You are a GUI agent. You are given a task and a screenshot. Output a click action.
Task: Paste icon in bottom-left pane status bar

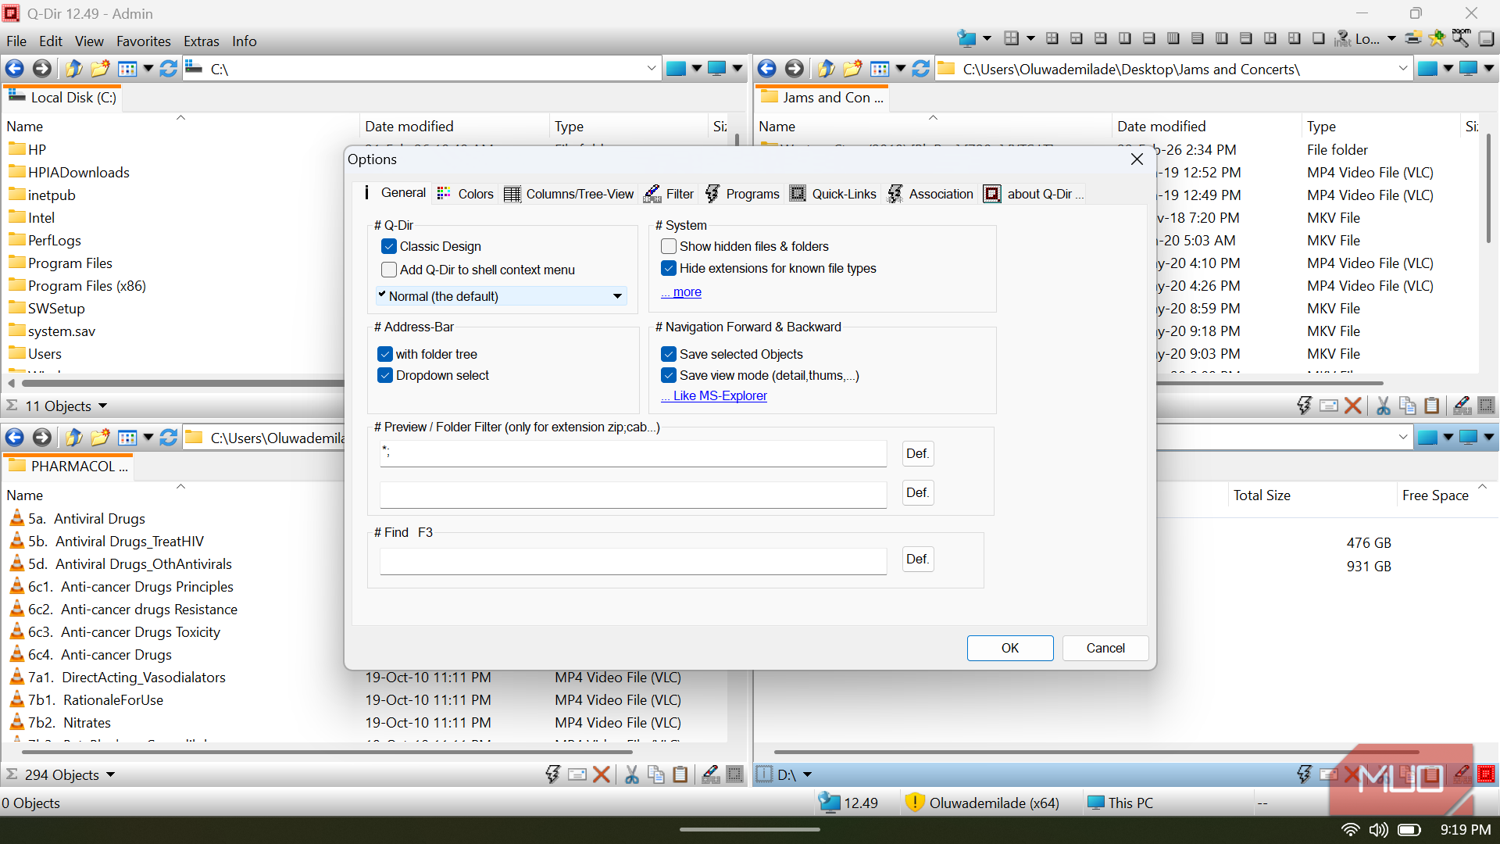[680, 774]
